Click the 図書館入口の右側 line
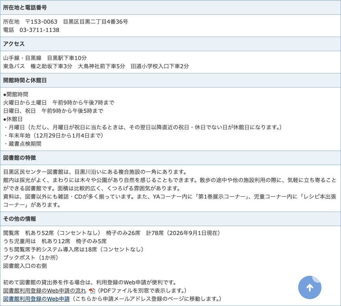The image size is (341, 306). point(25,266)
